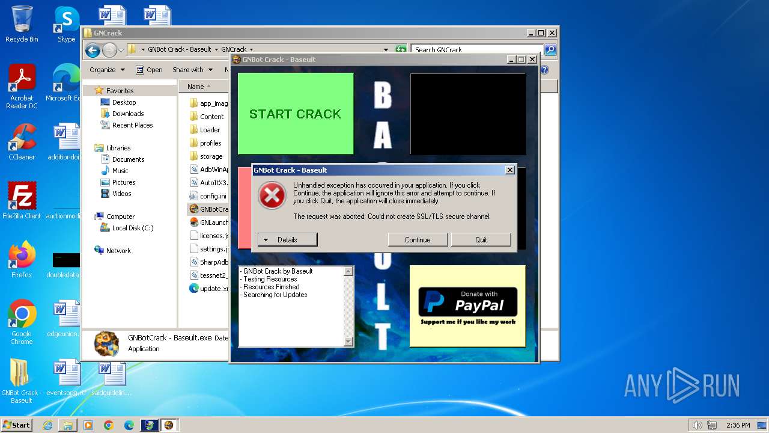Viewport: 769px width, 433px height.
Task: Select Libraries in navigation pane
Action: tap(118, 148)
